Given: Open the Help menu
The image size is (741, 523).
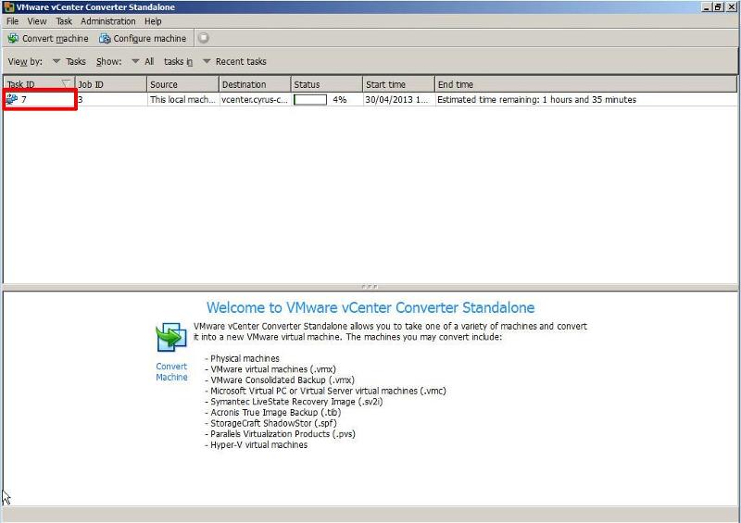Looking at the screenshot, I should click(153, 21).
